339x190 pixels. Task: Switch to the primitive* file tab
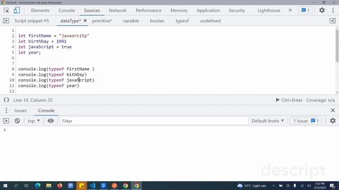tap(102, 21)
